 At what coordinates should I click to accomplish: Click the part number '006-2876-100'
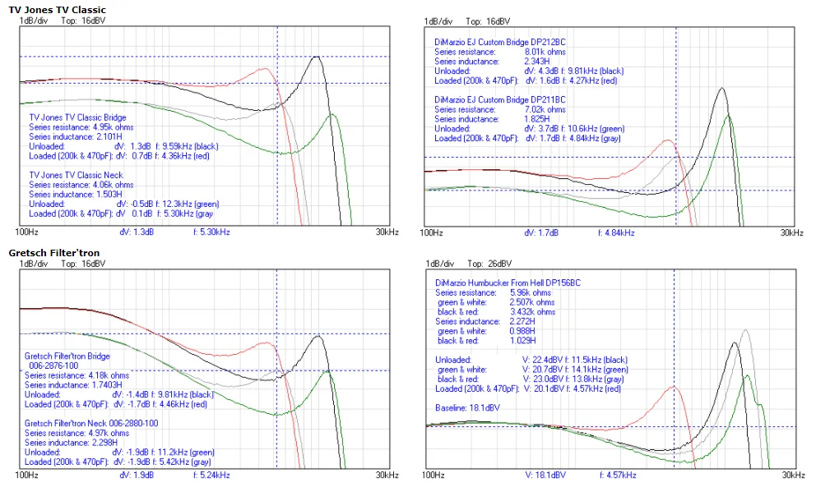(x=53, y=365)
